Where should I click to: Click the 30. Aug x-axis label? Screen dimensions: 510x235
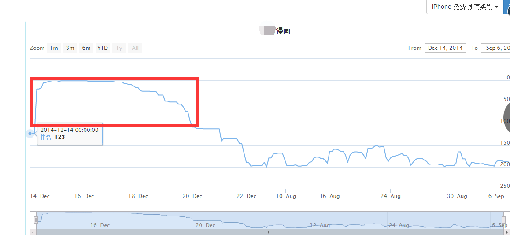click(457, 196)
